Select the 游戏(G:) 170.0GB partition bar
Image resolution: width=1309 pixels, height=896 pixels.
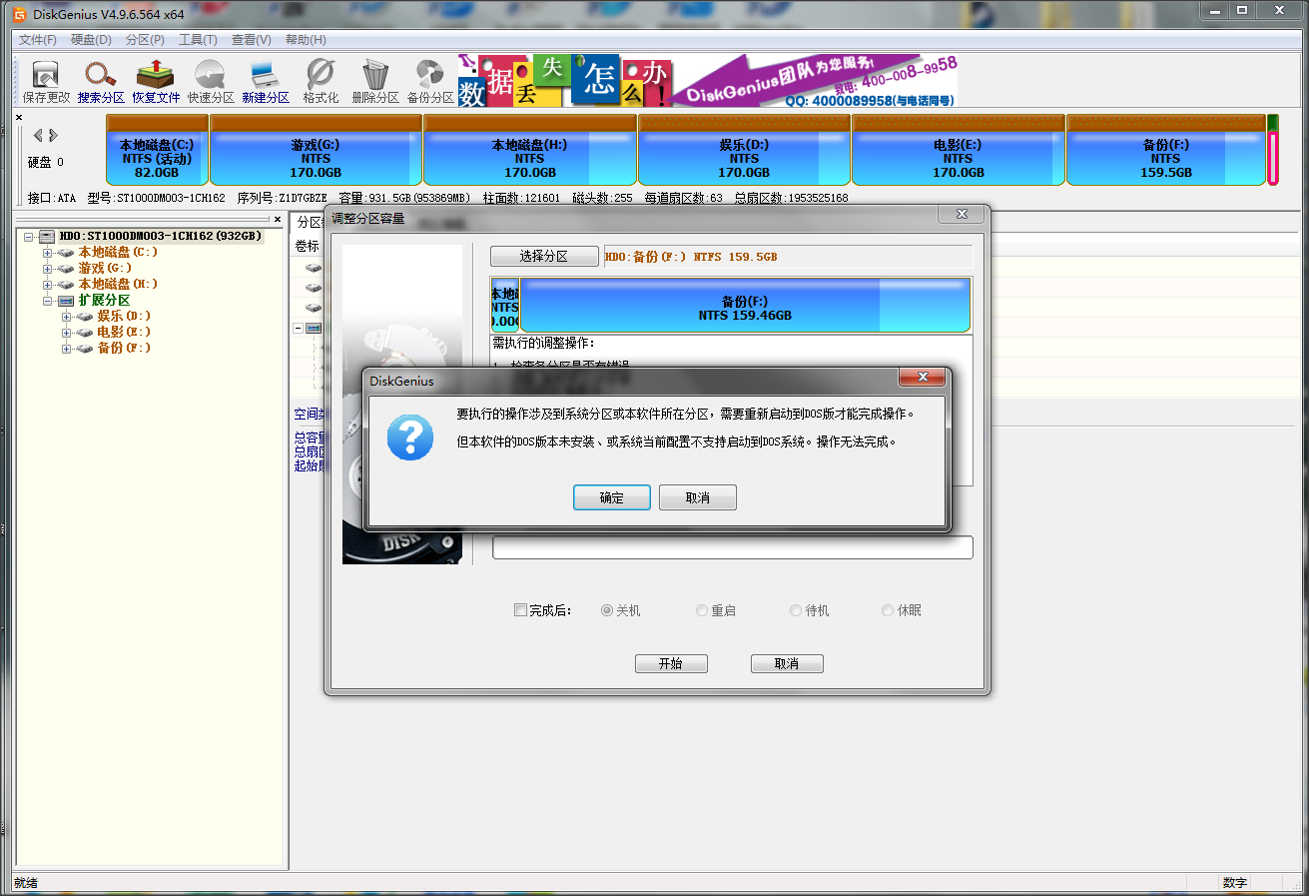tap(316, 150)
